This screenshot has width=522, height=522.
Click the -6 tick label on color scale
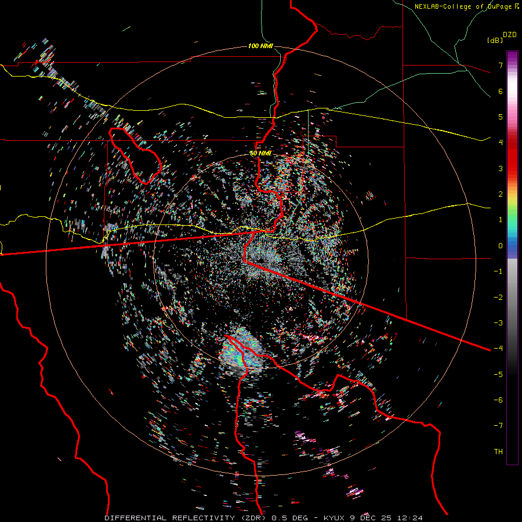[498, 400]
